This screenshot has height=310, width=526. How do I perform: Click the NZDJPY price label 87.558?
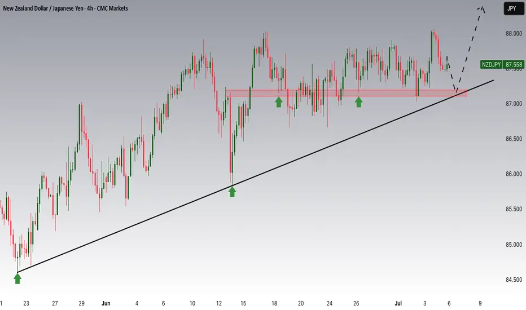pos(502,64)
